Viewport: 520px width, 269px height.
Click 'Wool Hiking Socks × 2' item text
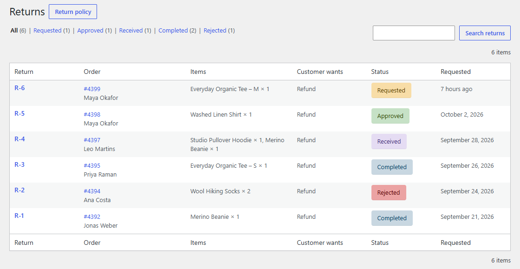tap(221, 191)
